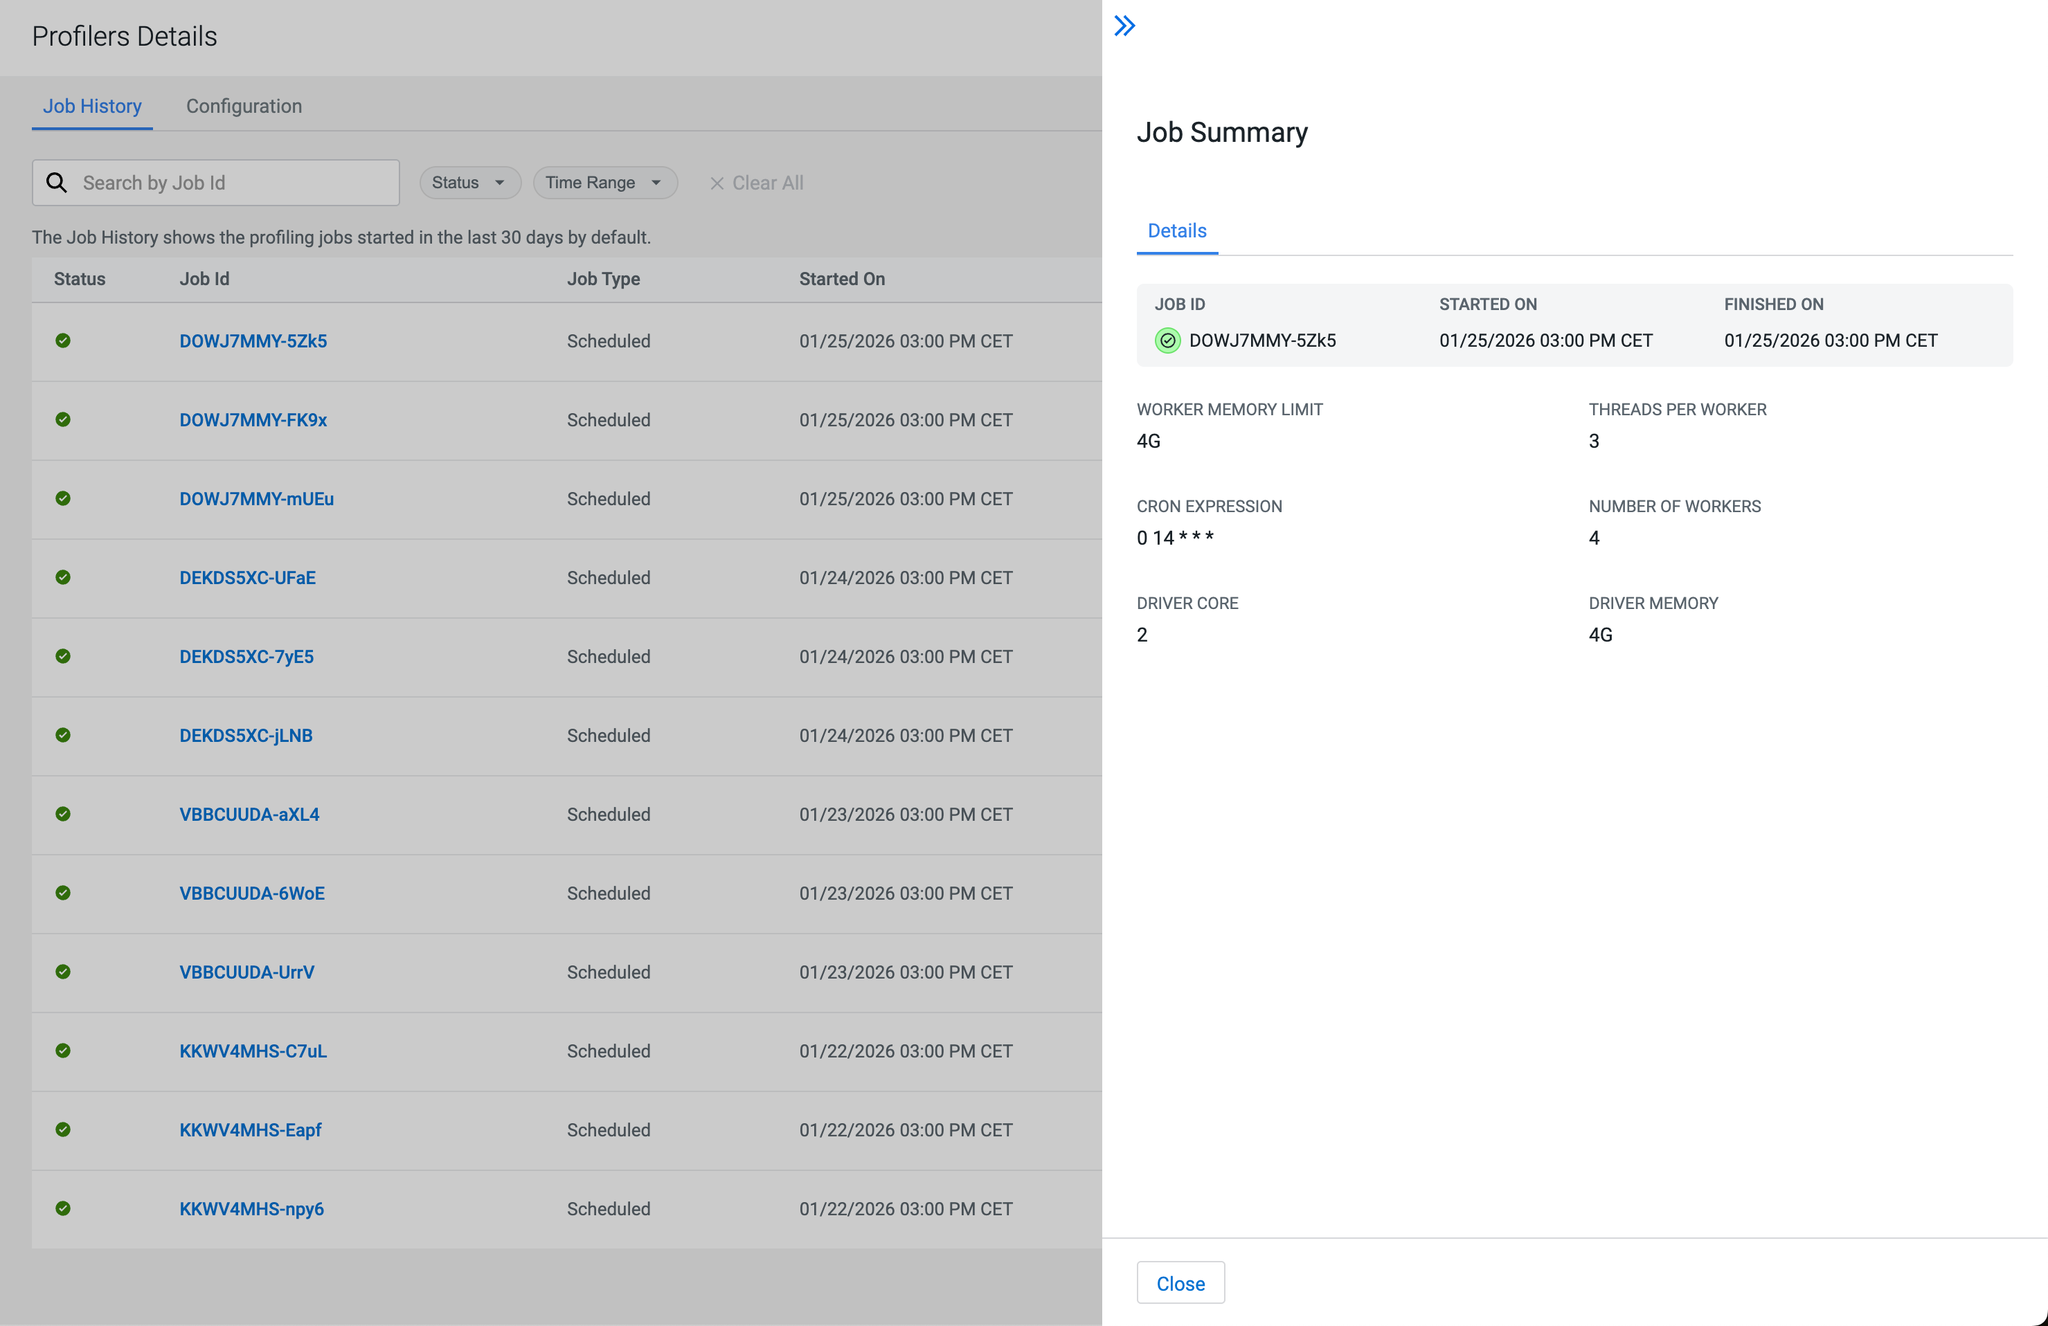Select the Job History tab

point(92,106)
